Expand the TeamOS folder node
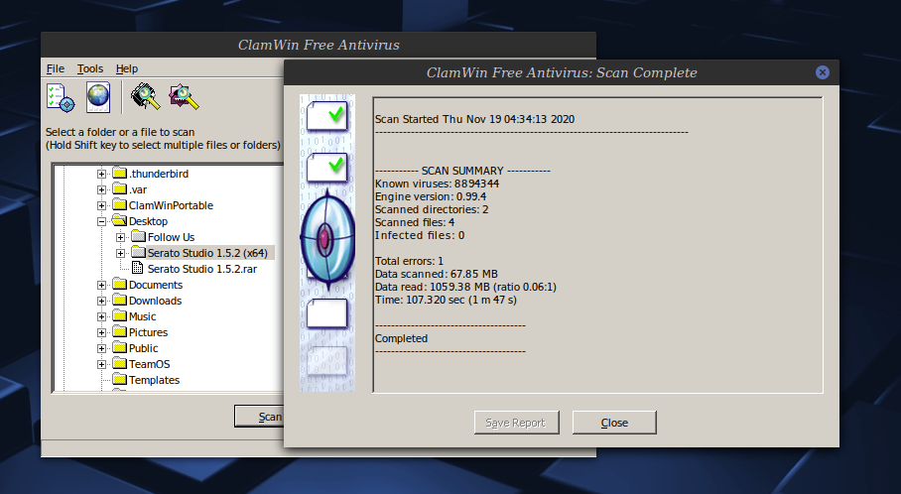The width and height of the screenshot is (901, 494). coord(101,364)
